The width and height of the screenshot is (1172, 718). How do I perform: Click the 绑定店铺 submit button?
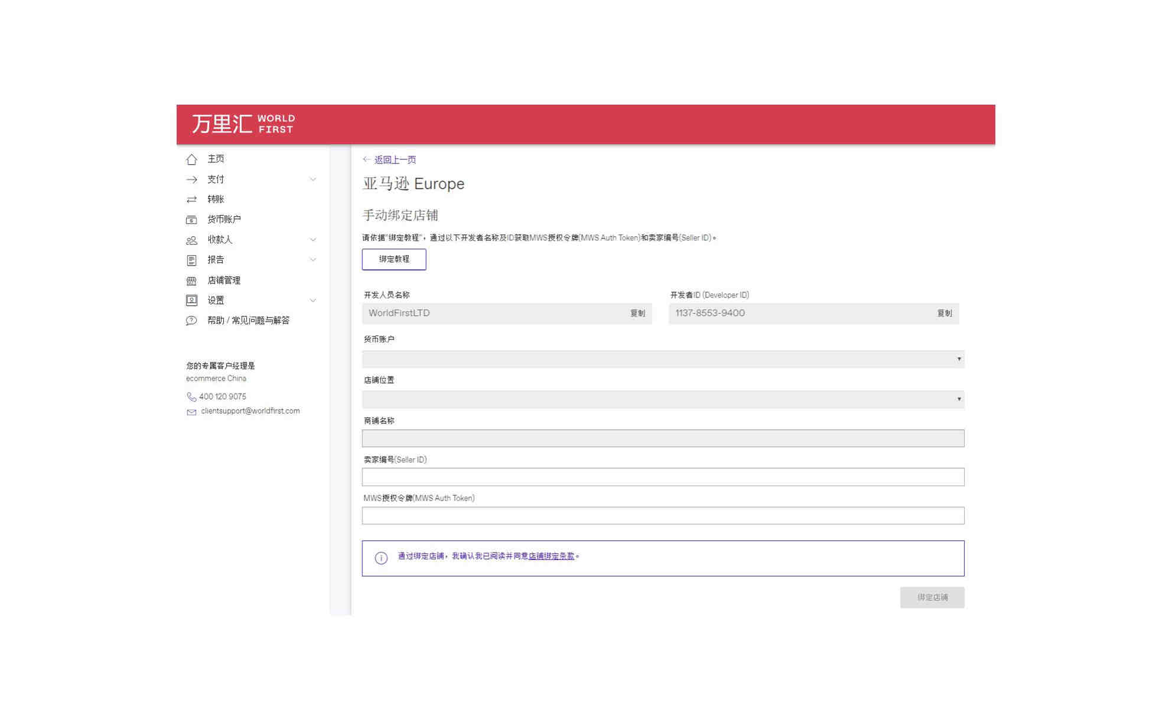point(932,598)
